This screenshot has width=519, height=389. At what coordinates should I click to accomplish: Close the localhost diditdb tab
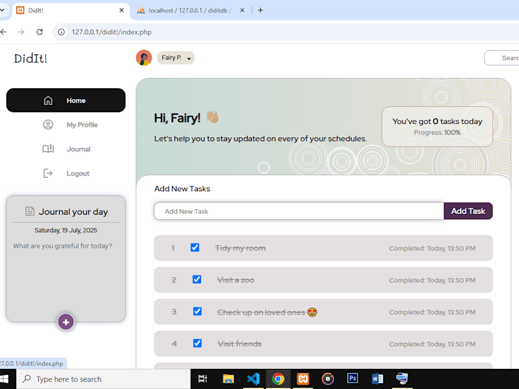[x=242, y=10]
